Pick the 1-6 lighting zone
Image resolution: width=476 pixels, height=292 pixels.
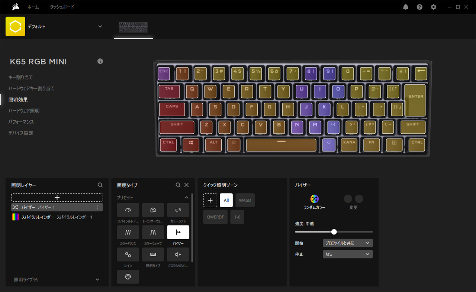237,217
